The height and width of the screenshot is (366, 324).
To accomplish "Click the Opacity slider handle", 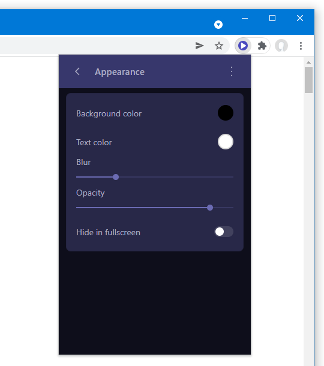I will (210, 208).
